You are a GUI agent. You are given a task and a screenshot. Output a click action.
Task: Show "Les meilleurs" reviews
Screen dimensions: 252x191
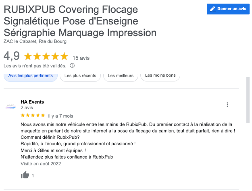pos(121,75)
